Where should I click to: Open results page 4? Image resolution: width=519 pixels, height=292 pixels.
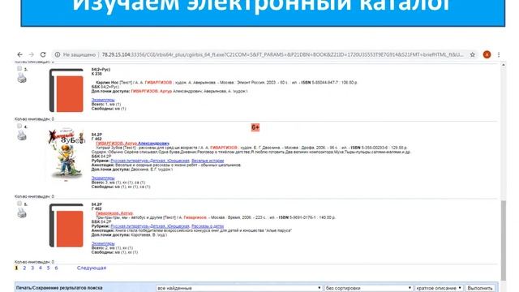[41, 268]
